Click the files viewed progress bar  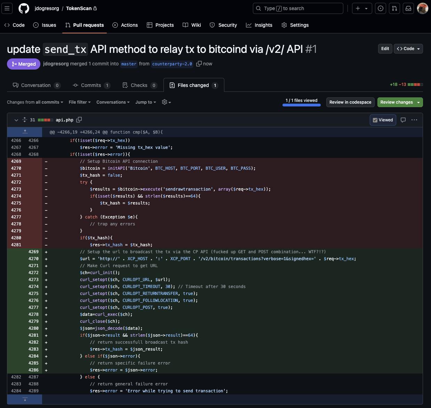point(302,105)
